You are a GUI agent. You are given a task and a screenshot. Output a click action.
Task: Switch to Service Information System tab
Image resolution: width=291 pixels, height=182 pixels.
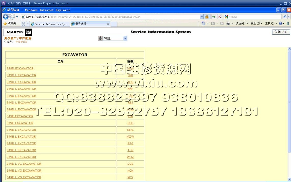coord(50,24)
